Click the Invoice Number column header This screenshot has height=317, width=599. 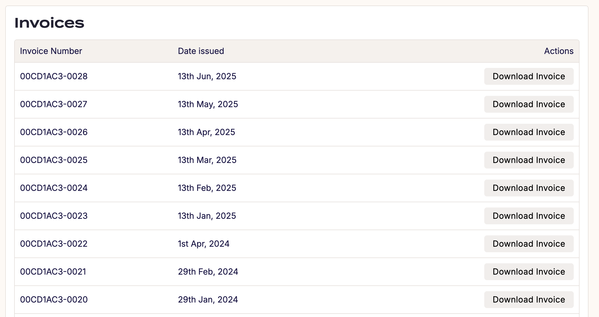[51, 51]
